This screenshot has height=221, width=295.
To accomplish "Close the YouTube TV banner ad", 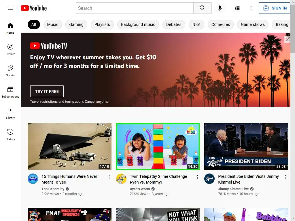I will pos(288,39).
